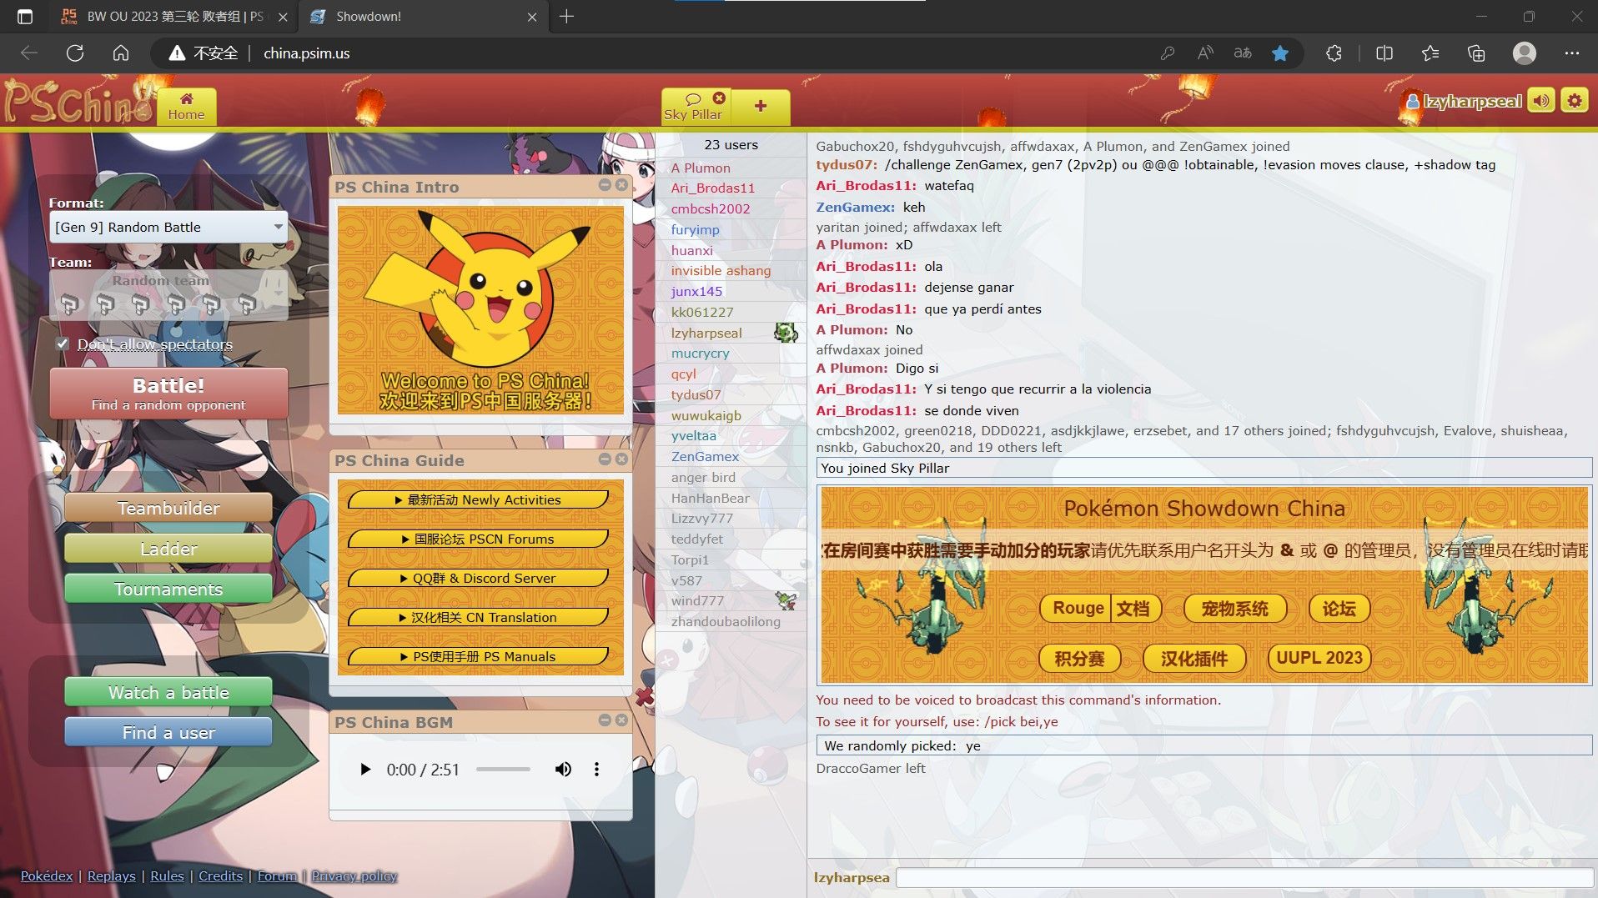The width and height of the screenshot is (1598, 898).
Task: Toggle Don't allow spectators checkbox
Action: (x=63, y=344)
